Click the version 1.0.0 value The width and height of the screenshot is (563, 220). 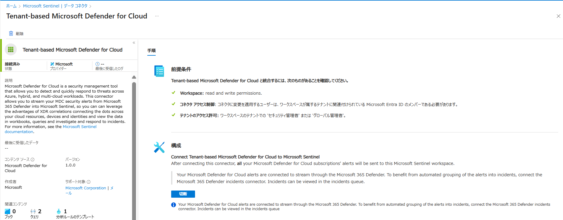[70, 165]
